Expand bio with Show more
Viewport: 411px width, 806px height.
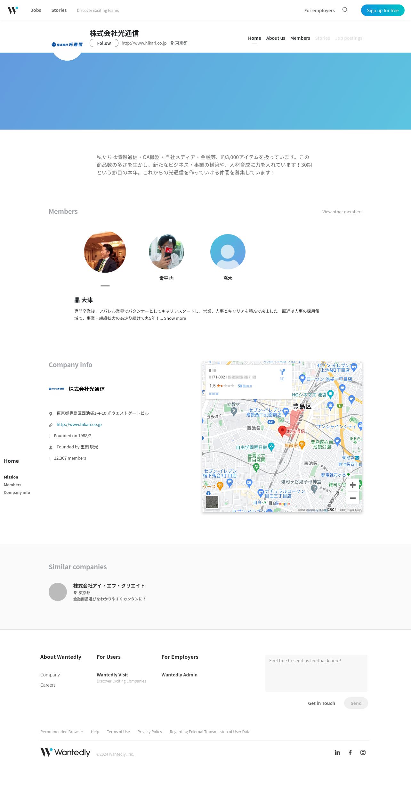[175, 318]
